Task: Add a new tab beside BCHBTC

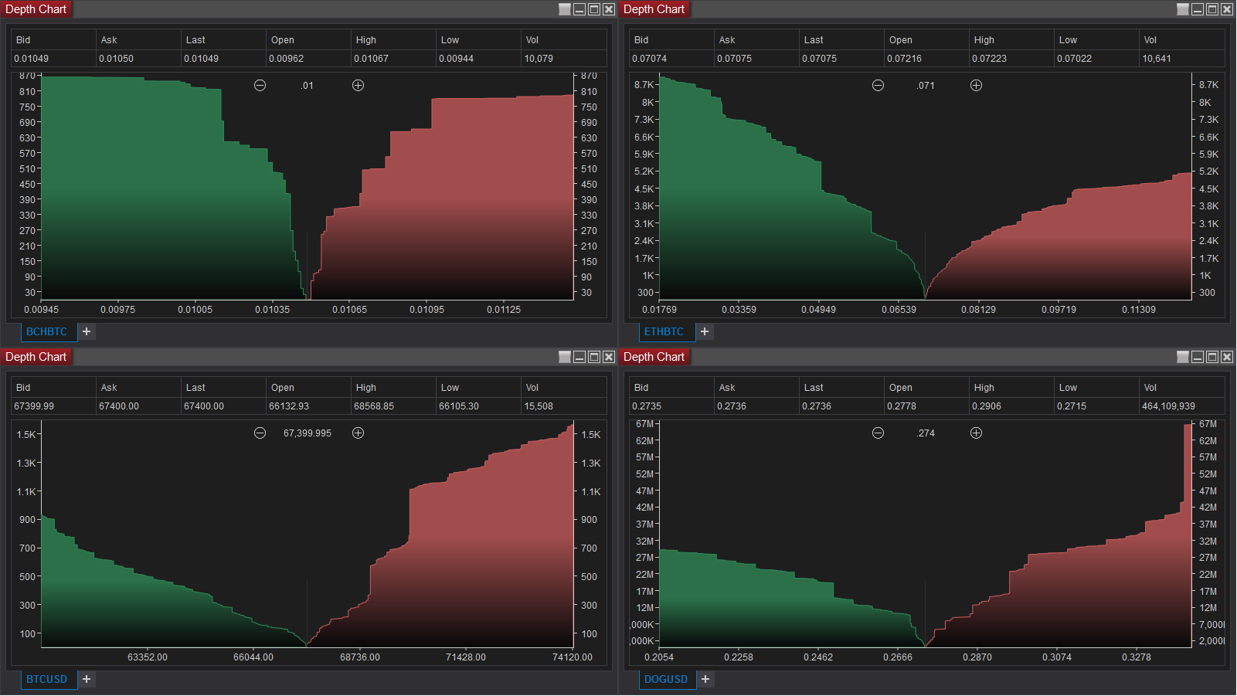Action: pyautogui.click(x=87, y=331)
